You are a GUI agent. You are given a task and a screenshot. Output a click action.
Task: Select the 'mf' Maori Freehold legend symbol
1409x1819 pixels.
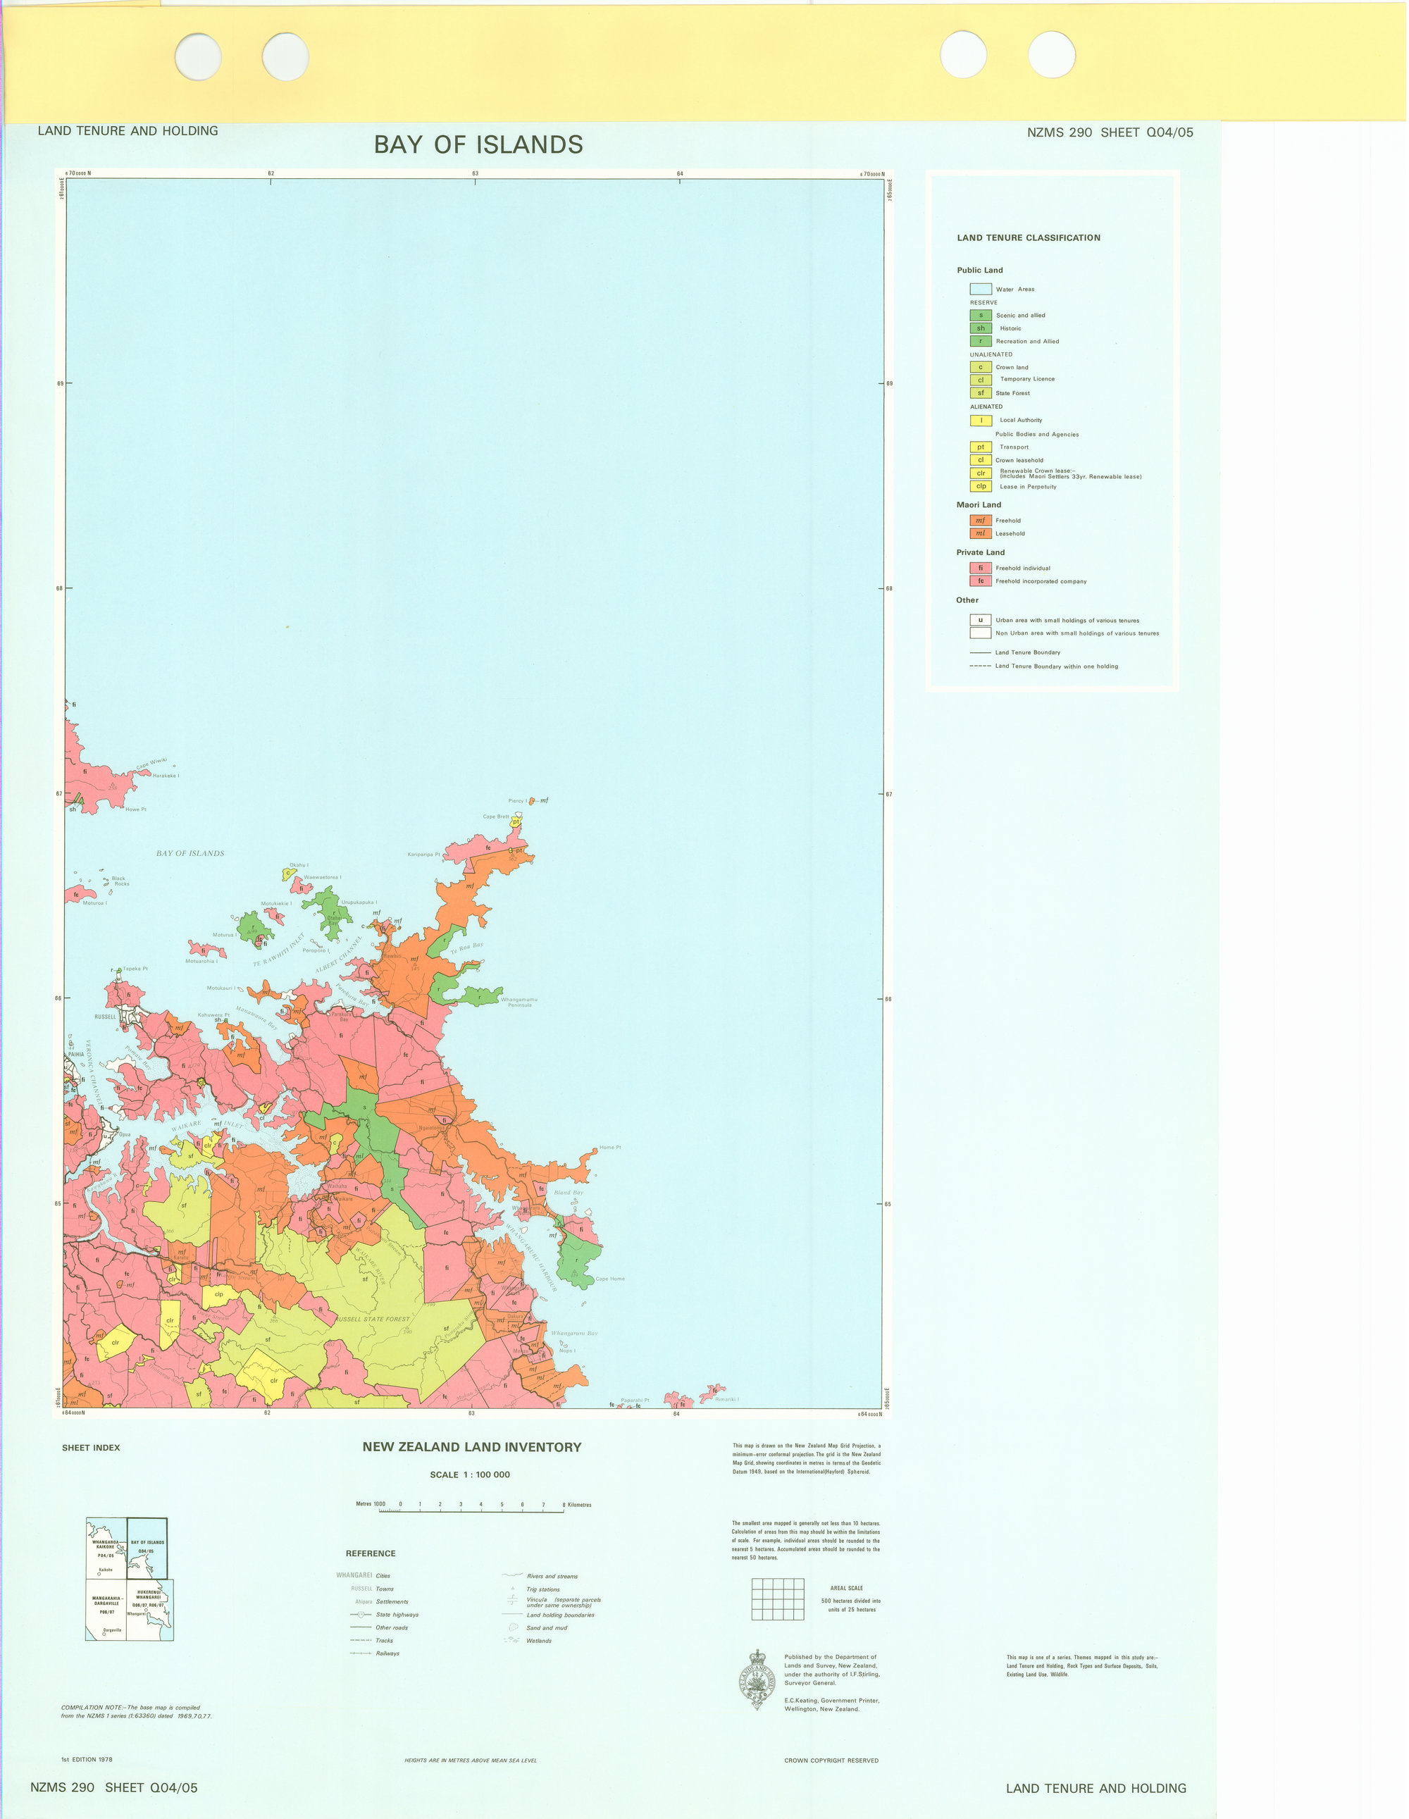click(x=980, y=519)
